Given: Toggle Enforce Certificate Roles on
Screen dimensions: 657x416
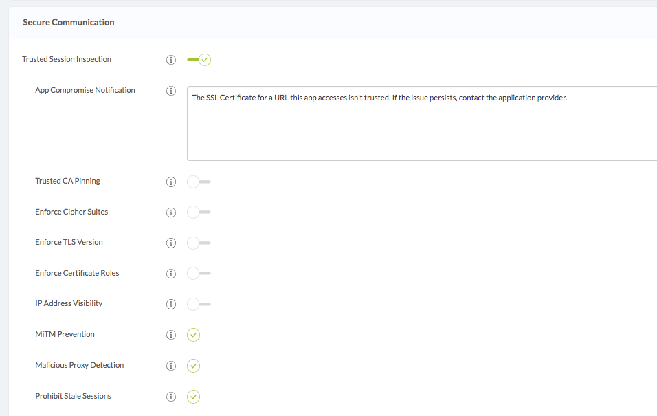Looking at the screenshot, I should point(197,273).
